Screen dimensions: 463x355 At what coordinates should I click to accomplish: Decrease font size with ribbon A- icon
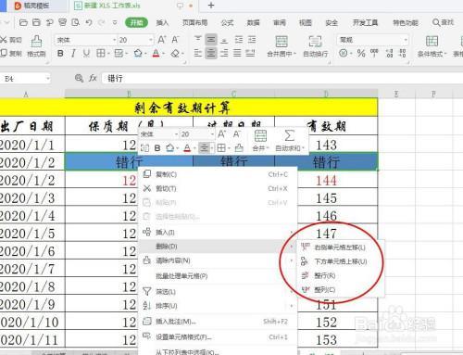175,40
